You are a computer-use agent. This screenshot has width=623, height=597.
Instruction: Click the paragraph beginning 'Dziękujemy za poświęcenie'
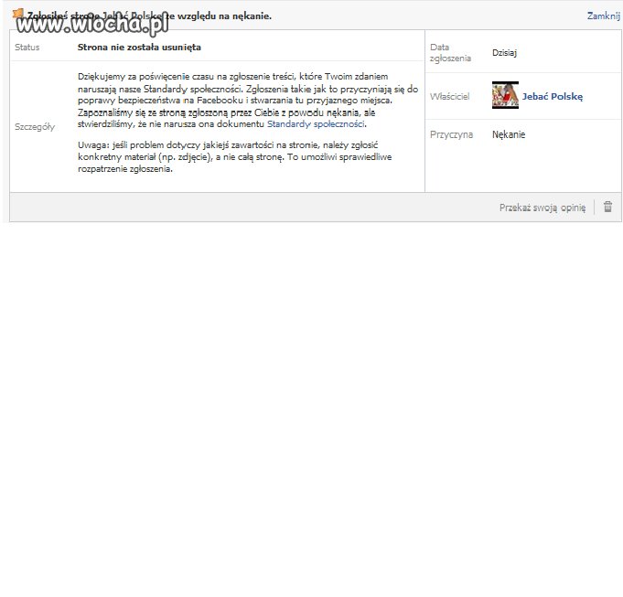248,100
